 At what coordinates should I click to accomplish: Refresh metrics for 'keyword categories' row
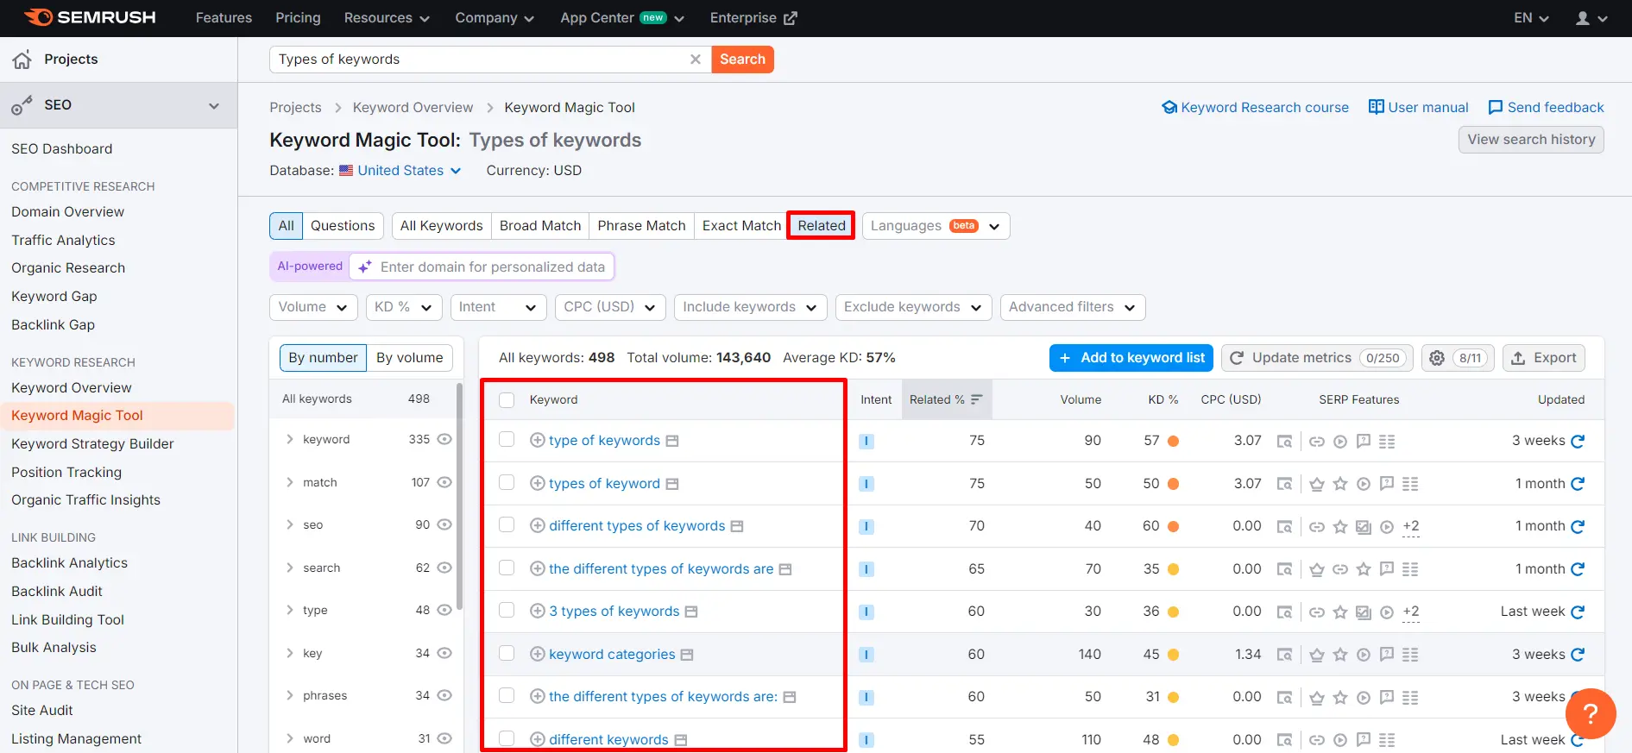1578,655
